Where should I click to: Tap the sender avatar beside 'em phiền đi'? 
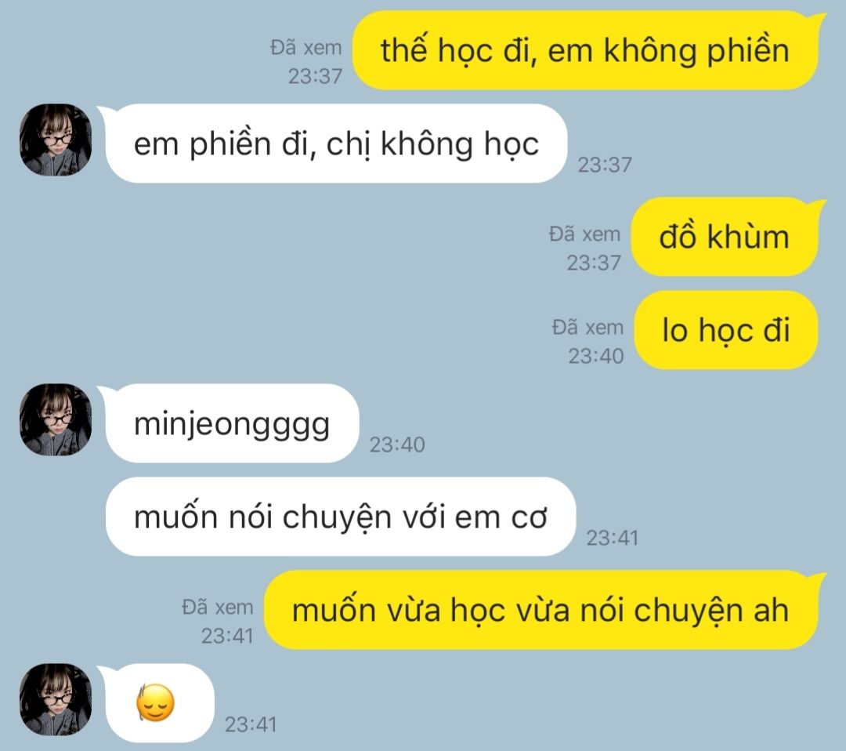(x=56, y=140)
